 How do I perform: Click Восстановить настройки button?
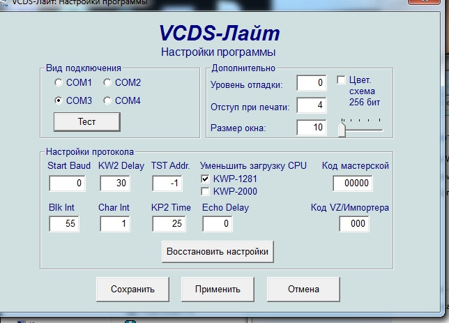coord(218,252)
